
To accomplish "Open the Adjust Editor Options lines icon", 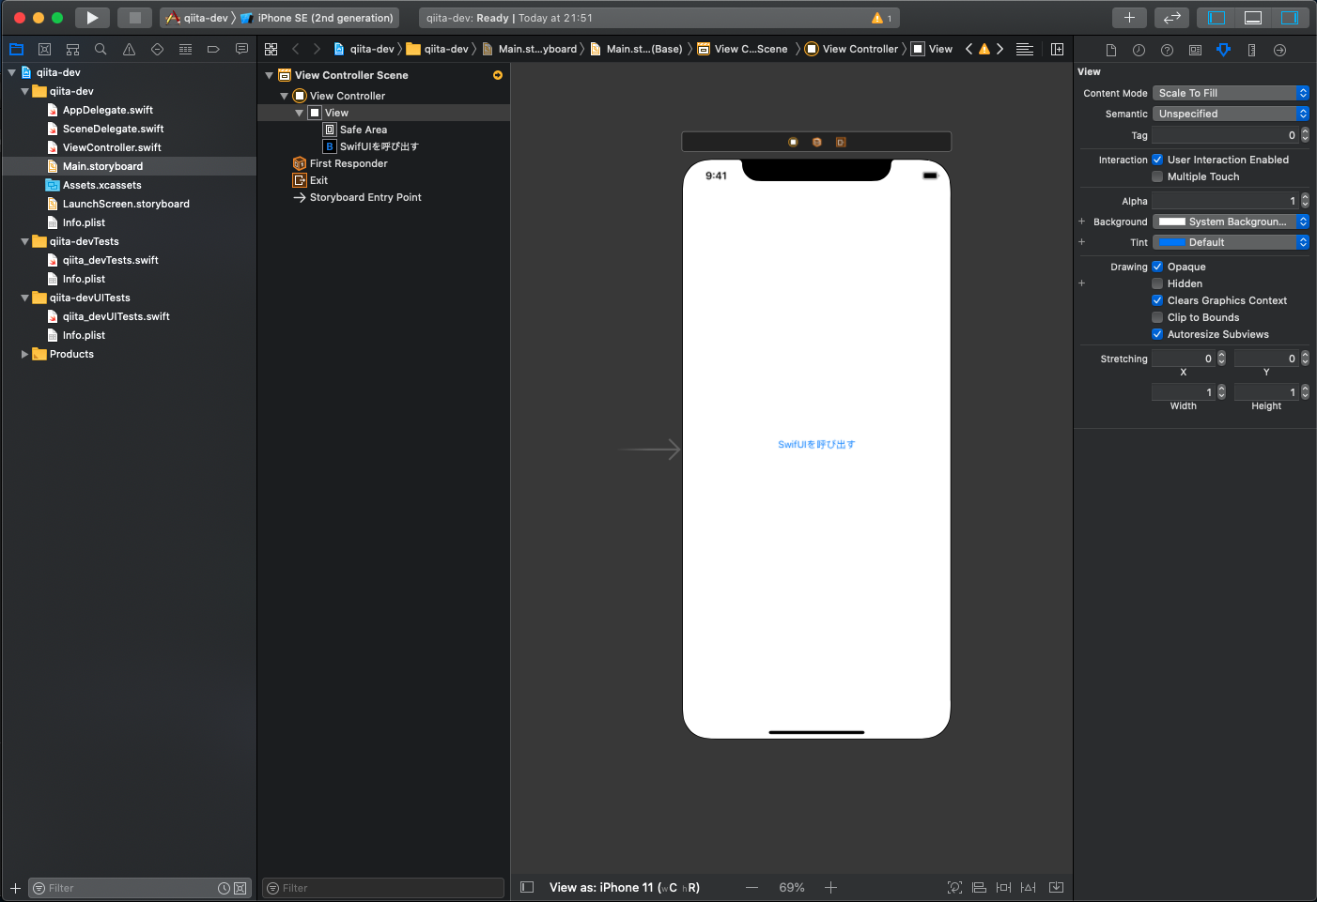I will pyautogui.click(x=1025, y=49).
